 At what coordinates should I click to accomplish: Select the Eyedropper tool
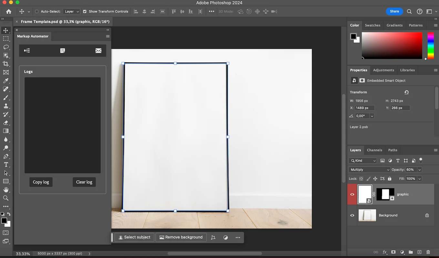[6, 81]
